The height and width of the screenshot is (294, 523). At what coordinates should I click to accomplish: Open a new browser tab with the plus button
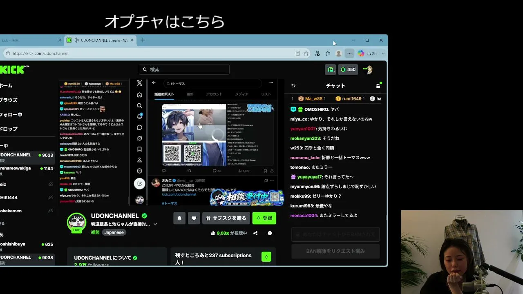(x=143, y=40)
